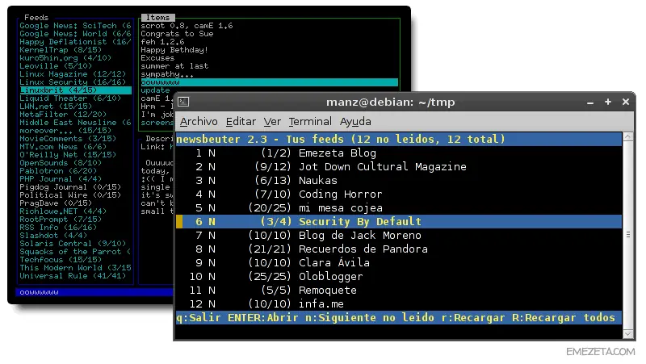Open the Archivo menu
Viewport: 646px width, 364px height.
[199, 122]
